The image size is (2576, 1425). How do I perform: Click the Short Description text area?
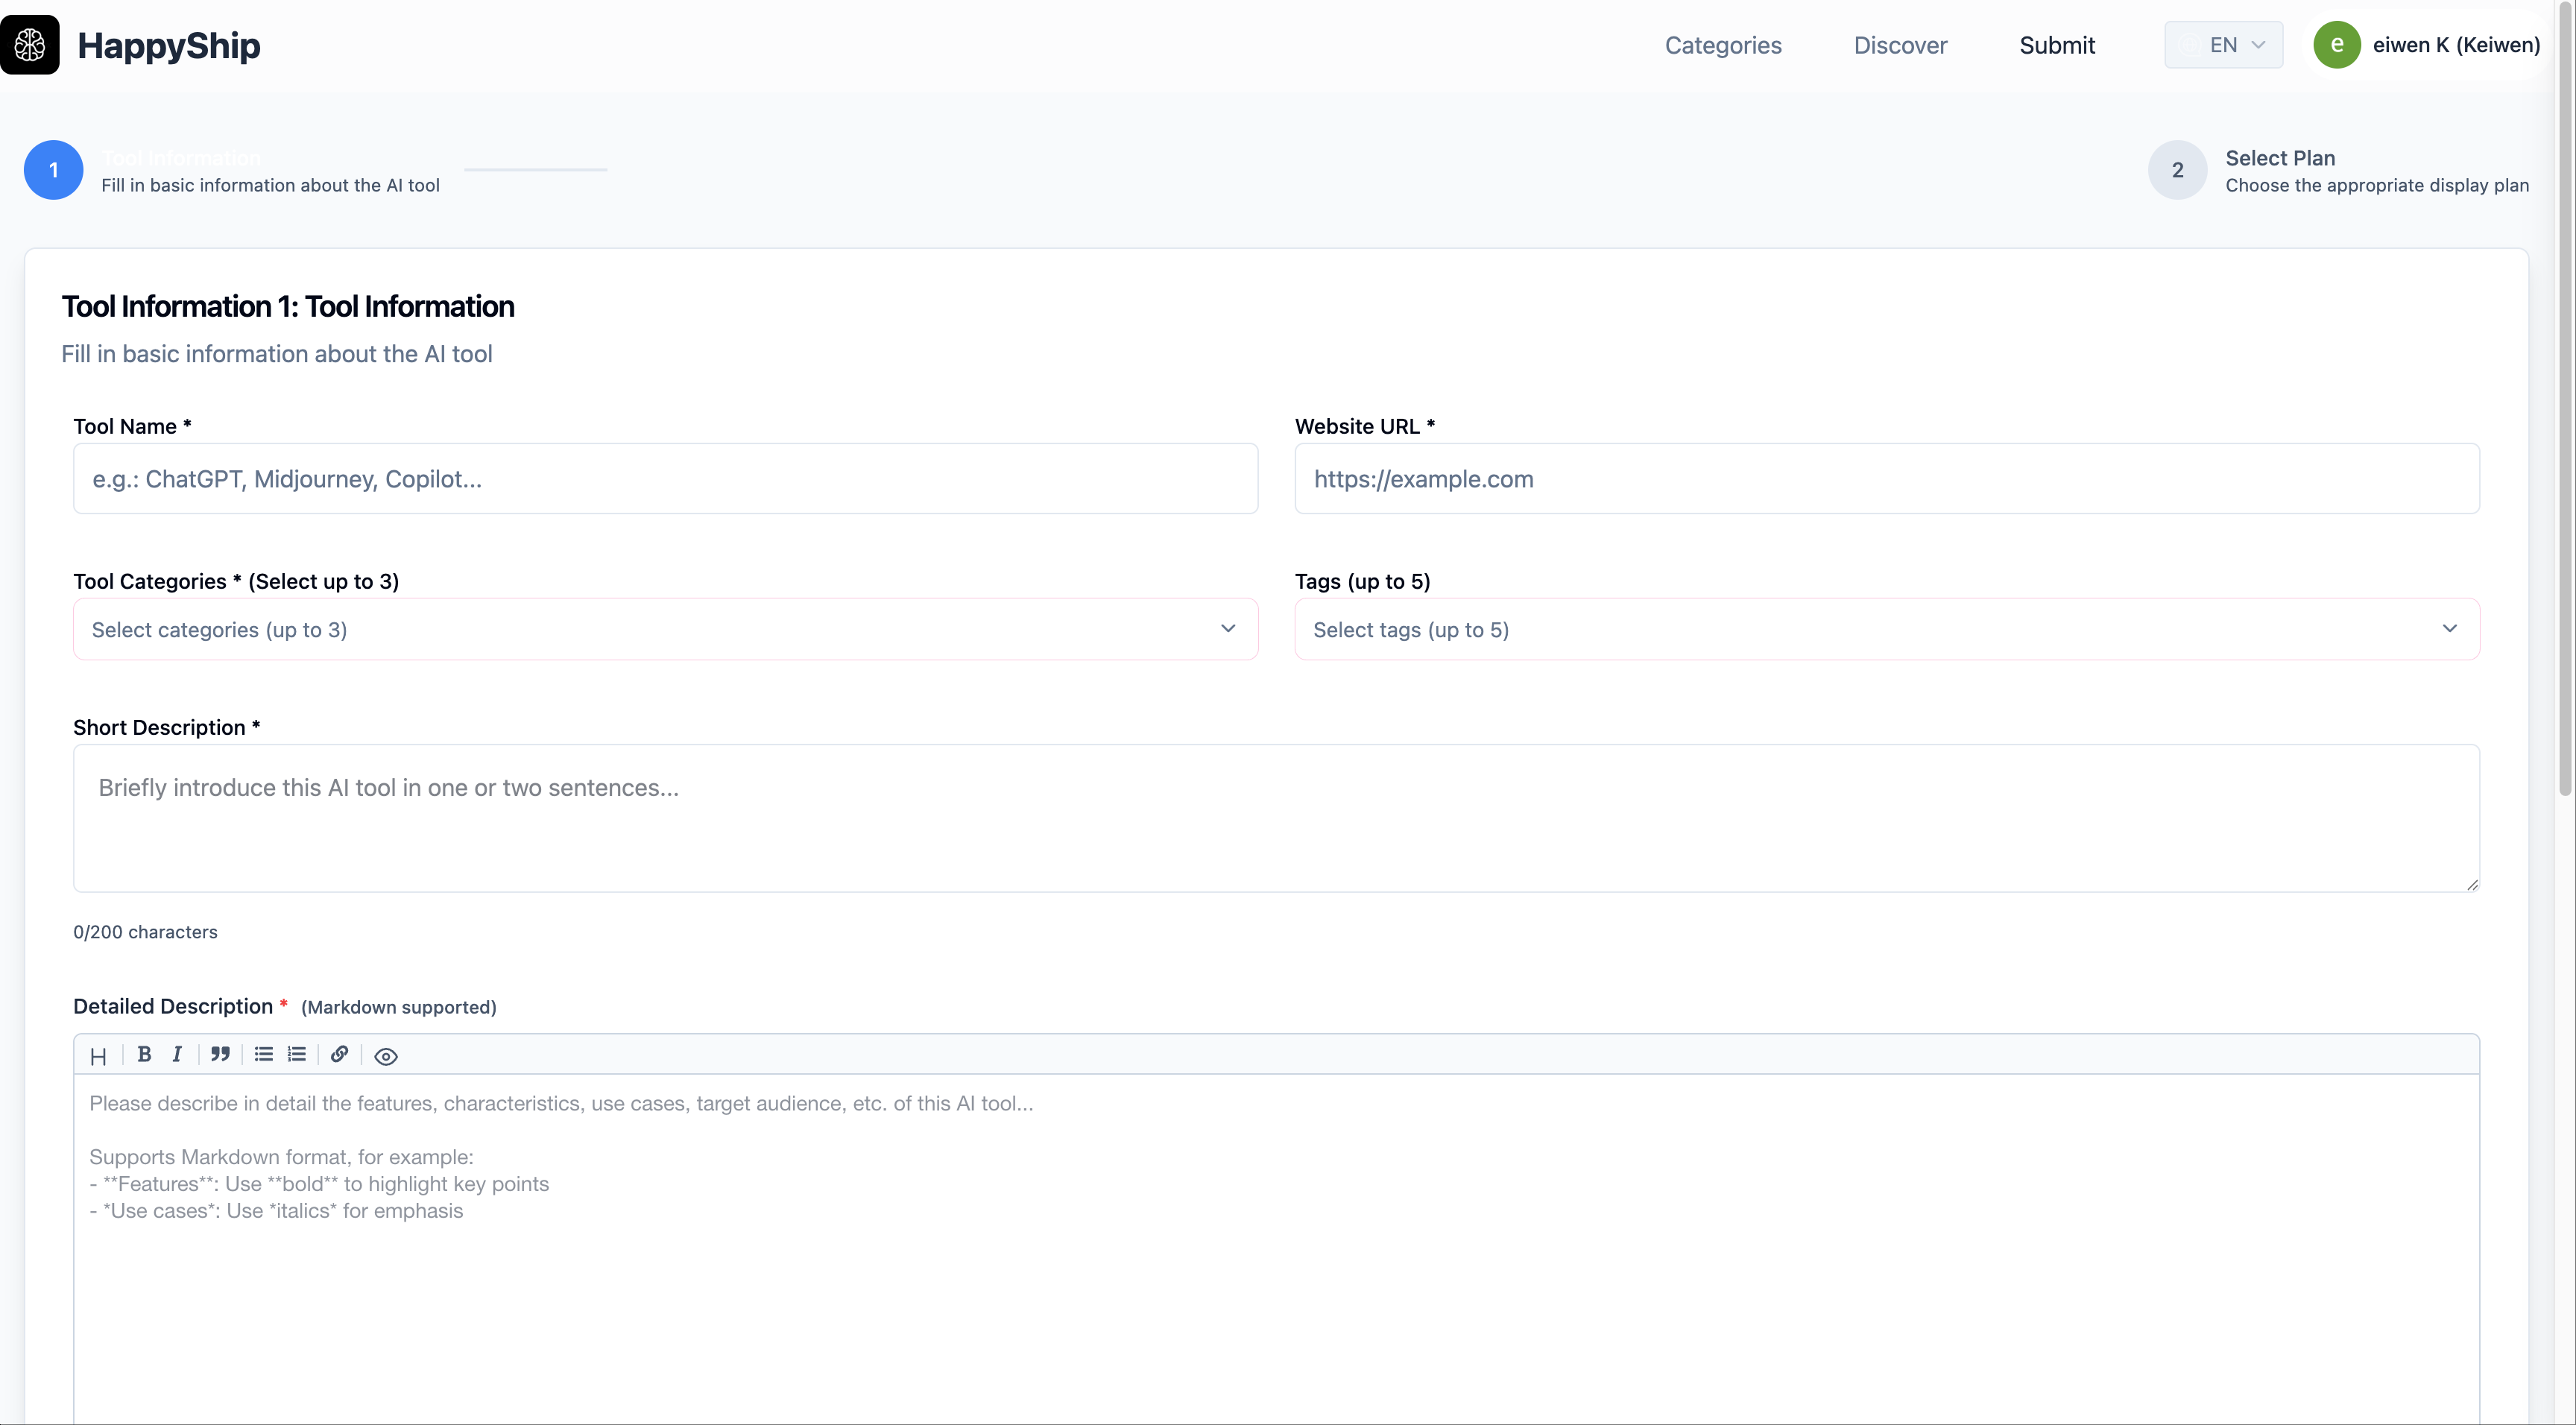click(x=1276, y=818)
